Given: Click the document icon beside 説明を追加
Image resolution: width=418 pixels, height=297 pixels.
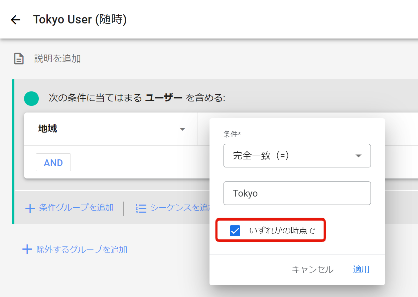Looking at the screenshot, I should tap(19, 59).
